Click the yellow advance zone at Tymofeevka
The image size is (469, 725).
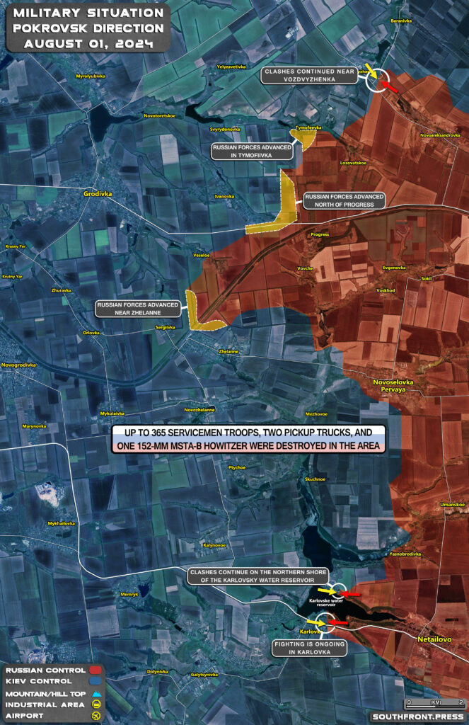pos(308,137)
